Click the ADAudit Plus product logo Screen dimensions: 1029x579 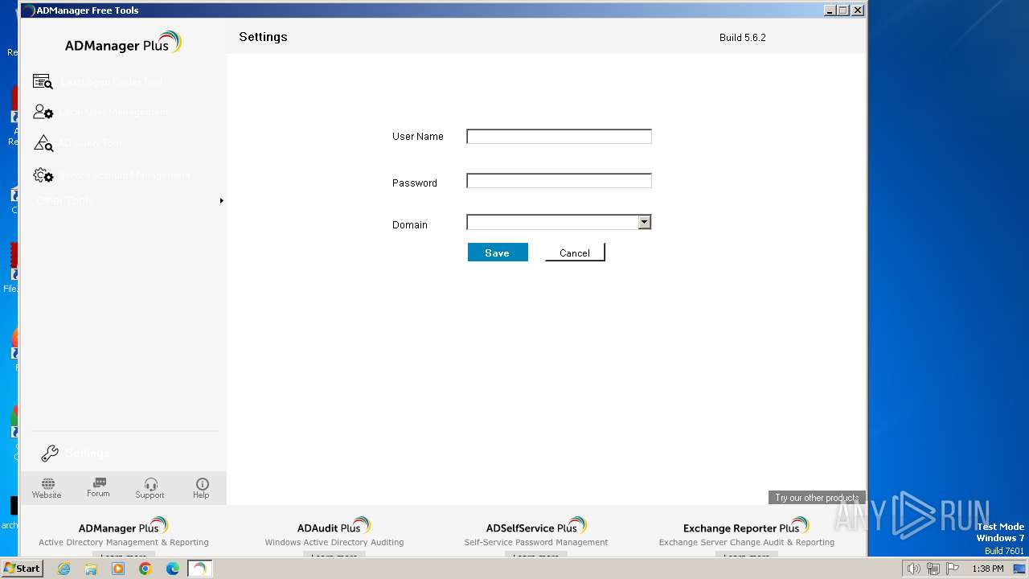click(334, 527)
